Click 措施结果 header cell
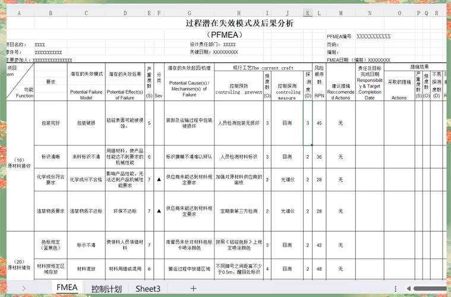Viewport: 451px width, 297px height. 419,67
